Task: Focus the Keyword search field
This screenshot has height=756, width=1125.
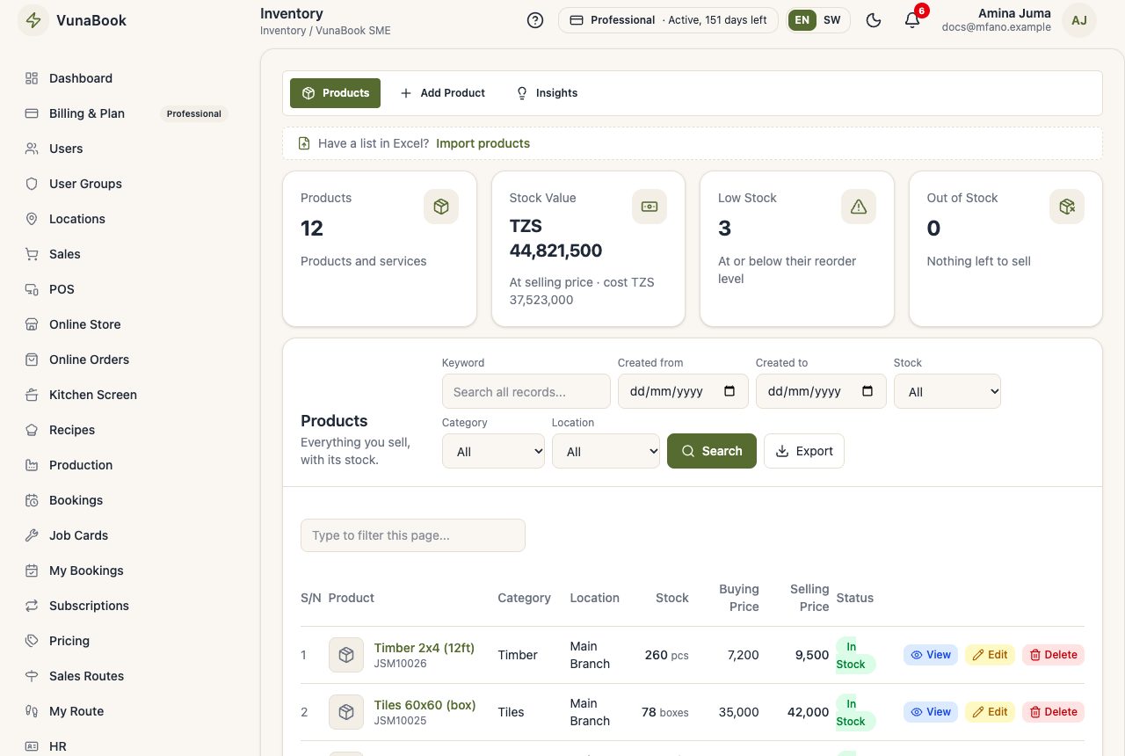Action: 526,391
